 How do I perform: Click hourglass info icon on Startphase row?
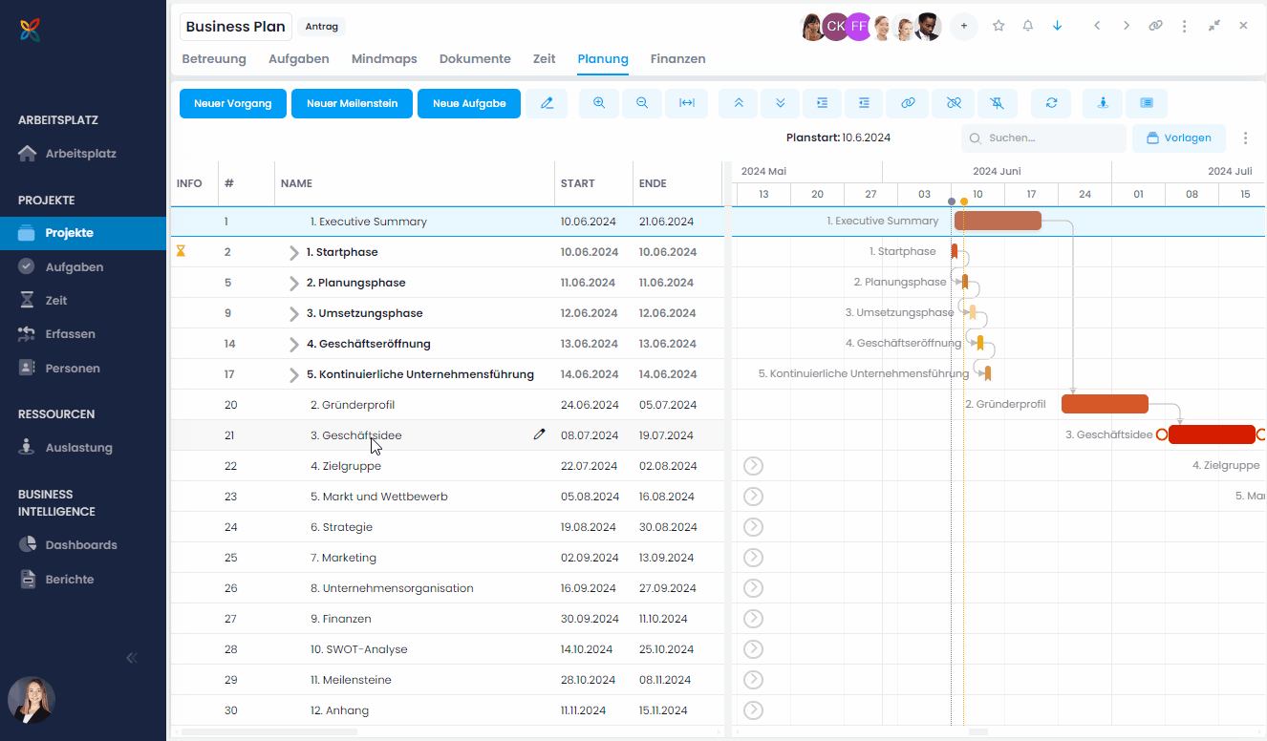(x=181, y=252)
